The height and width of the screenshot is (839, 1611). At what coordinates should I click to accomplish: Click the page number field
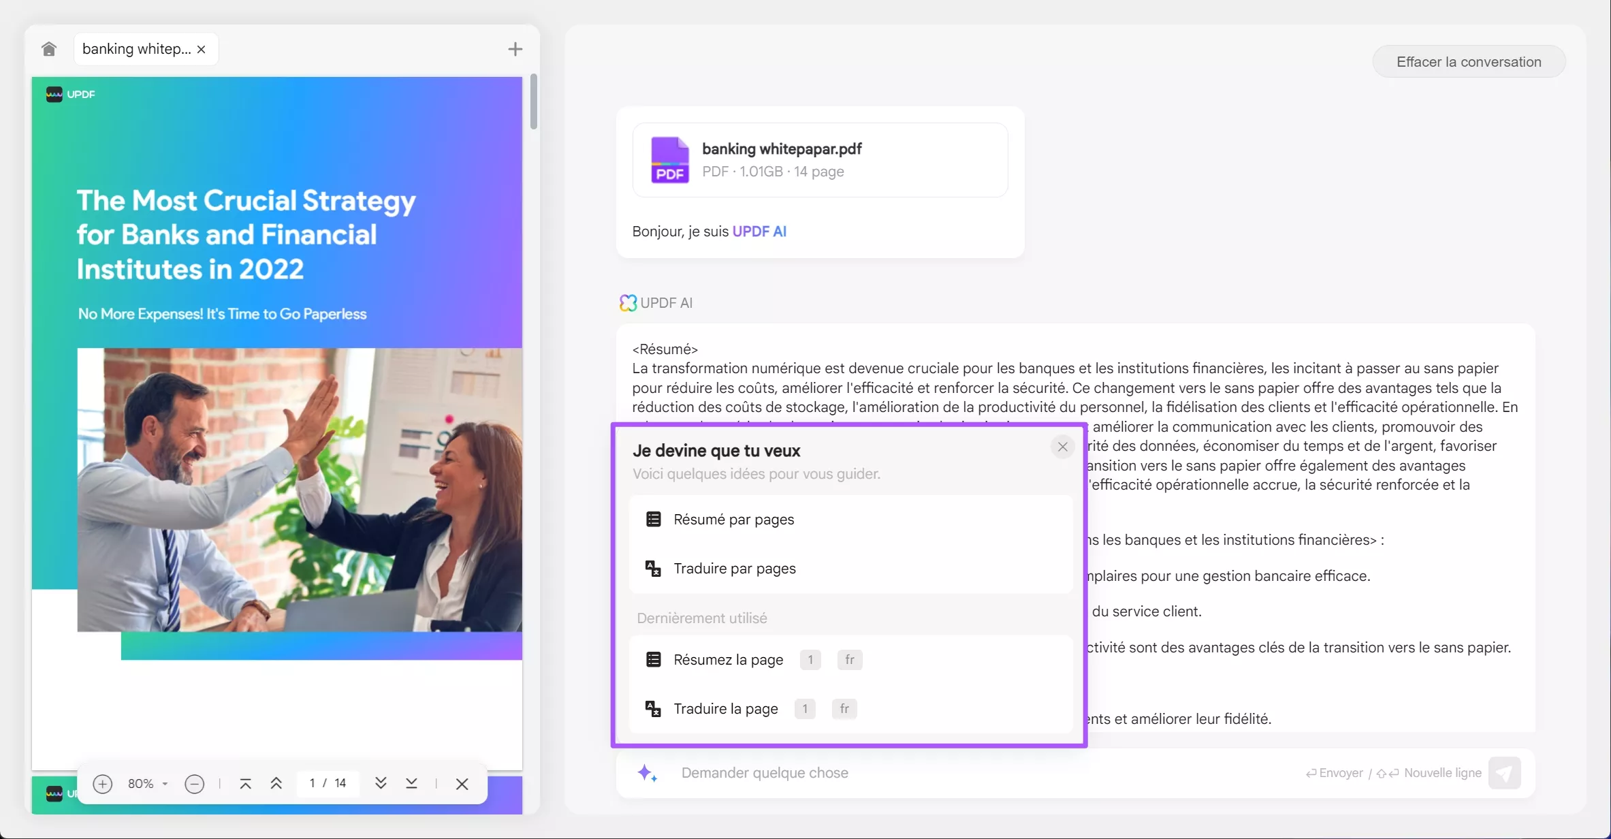click(x=313, y=783)
